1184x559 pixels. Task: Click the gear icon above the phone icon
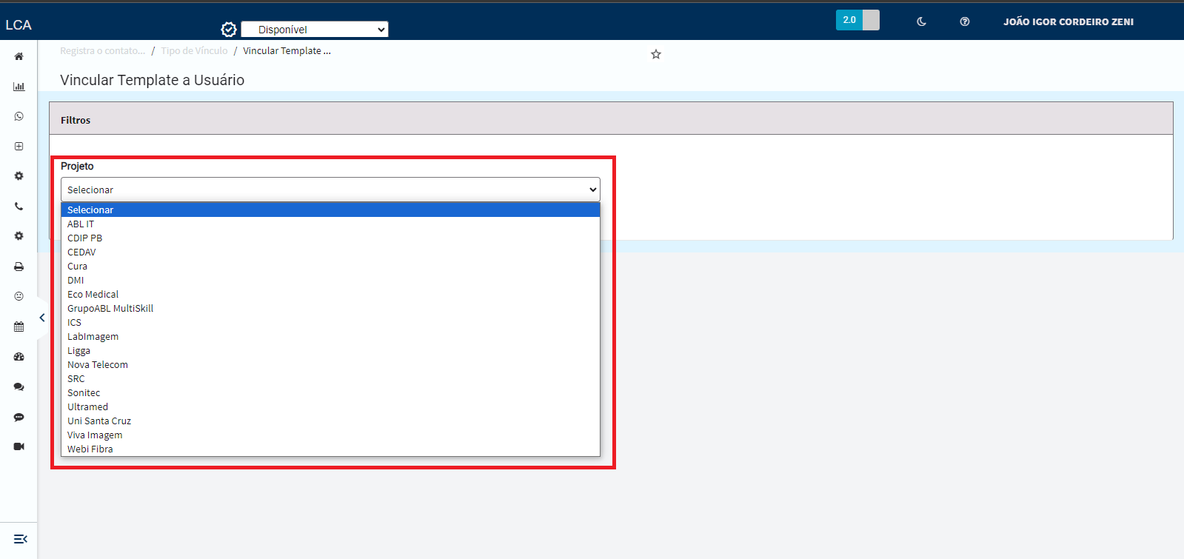tap(19, 176)
